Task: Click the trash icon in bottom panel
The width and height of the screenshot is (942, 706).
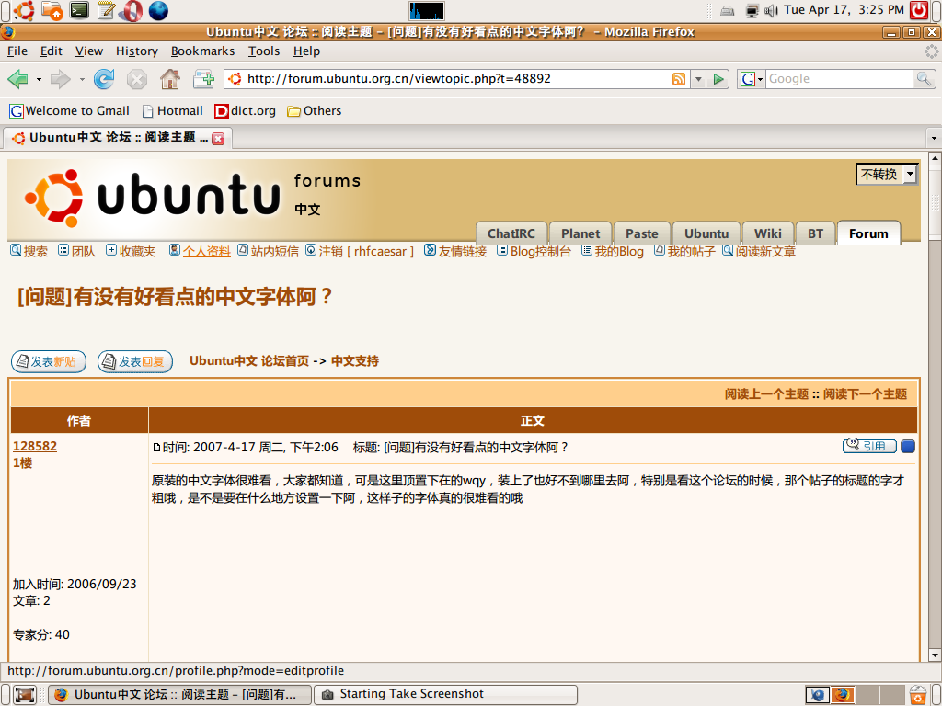Action: click(918, 695)
